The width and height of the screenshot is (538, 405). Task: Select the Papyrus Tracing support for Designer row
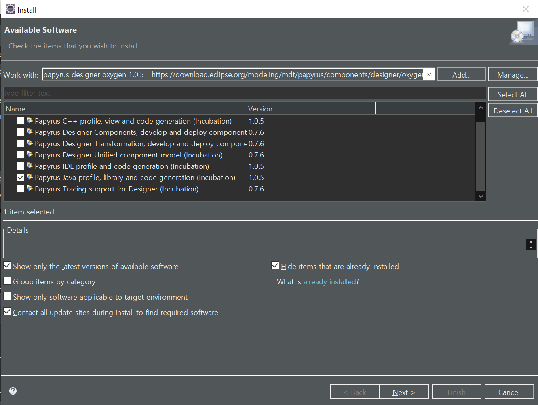[x=116, y=189]
